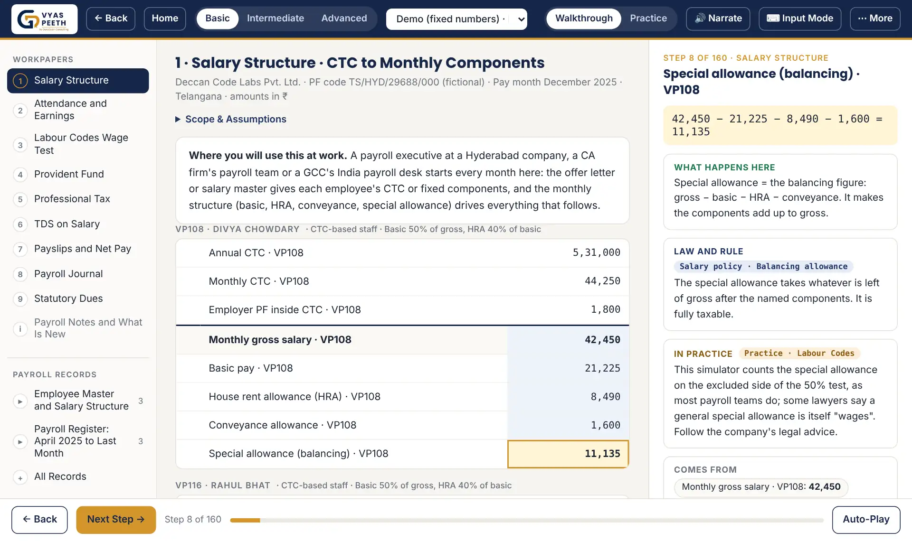
Task: Select the Intermediate level
Action: click(275, 19)
